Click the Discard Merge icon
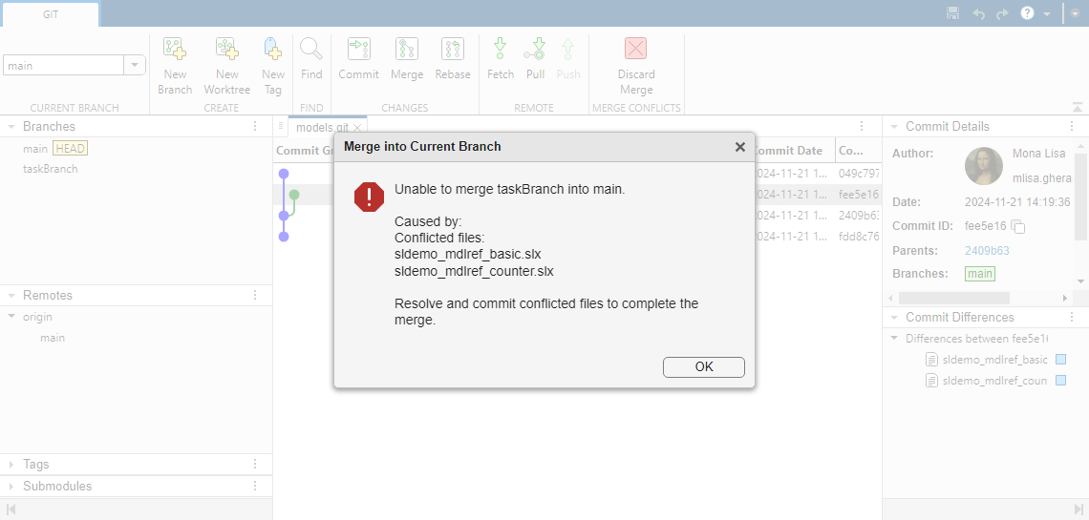 (635, 50)
